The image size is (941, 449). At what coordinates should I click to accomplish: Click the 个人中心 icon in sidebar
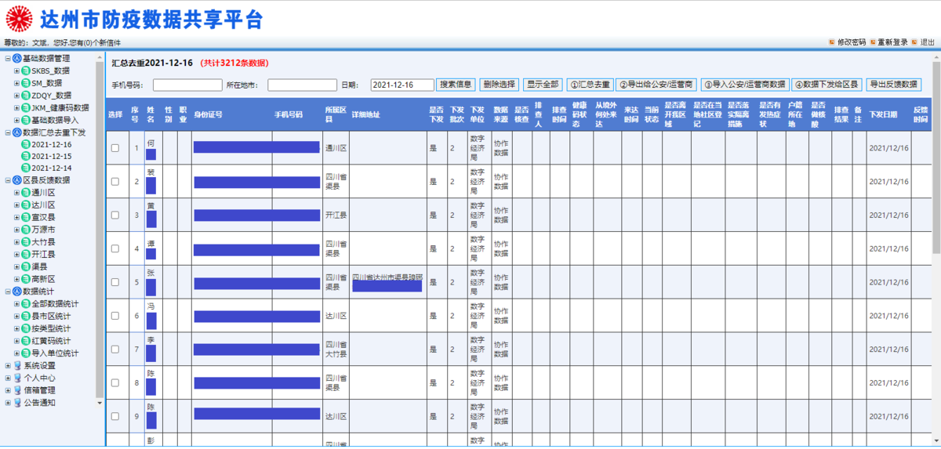click(x=17, y=378)
